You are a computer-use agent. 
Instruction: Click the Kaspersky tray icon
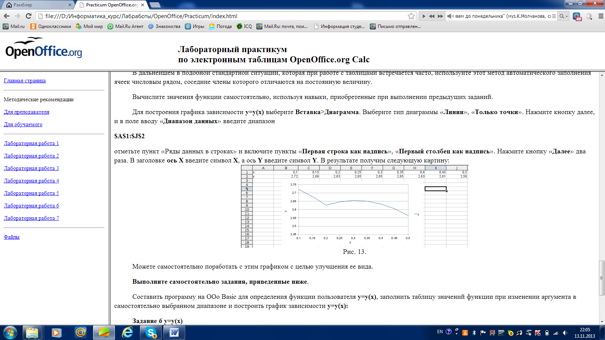pyautogui.click(x=538, y=333)
